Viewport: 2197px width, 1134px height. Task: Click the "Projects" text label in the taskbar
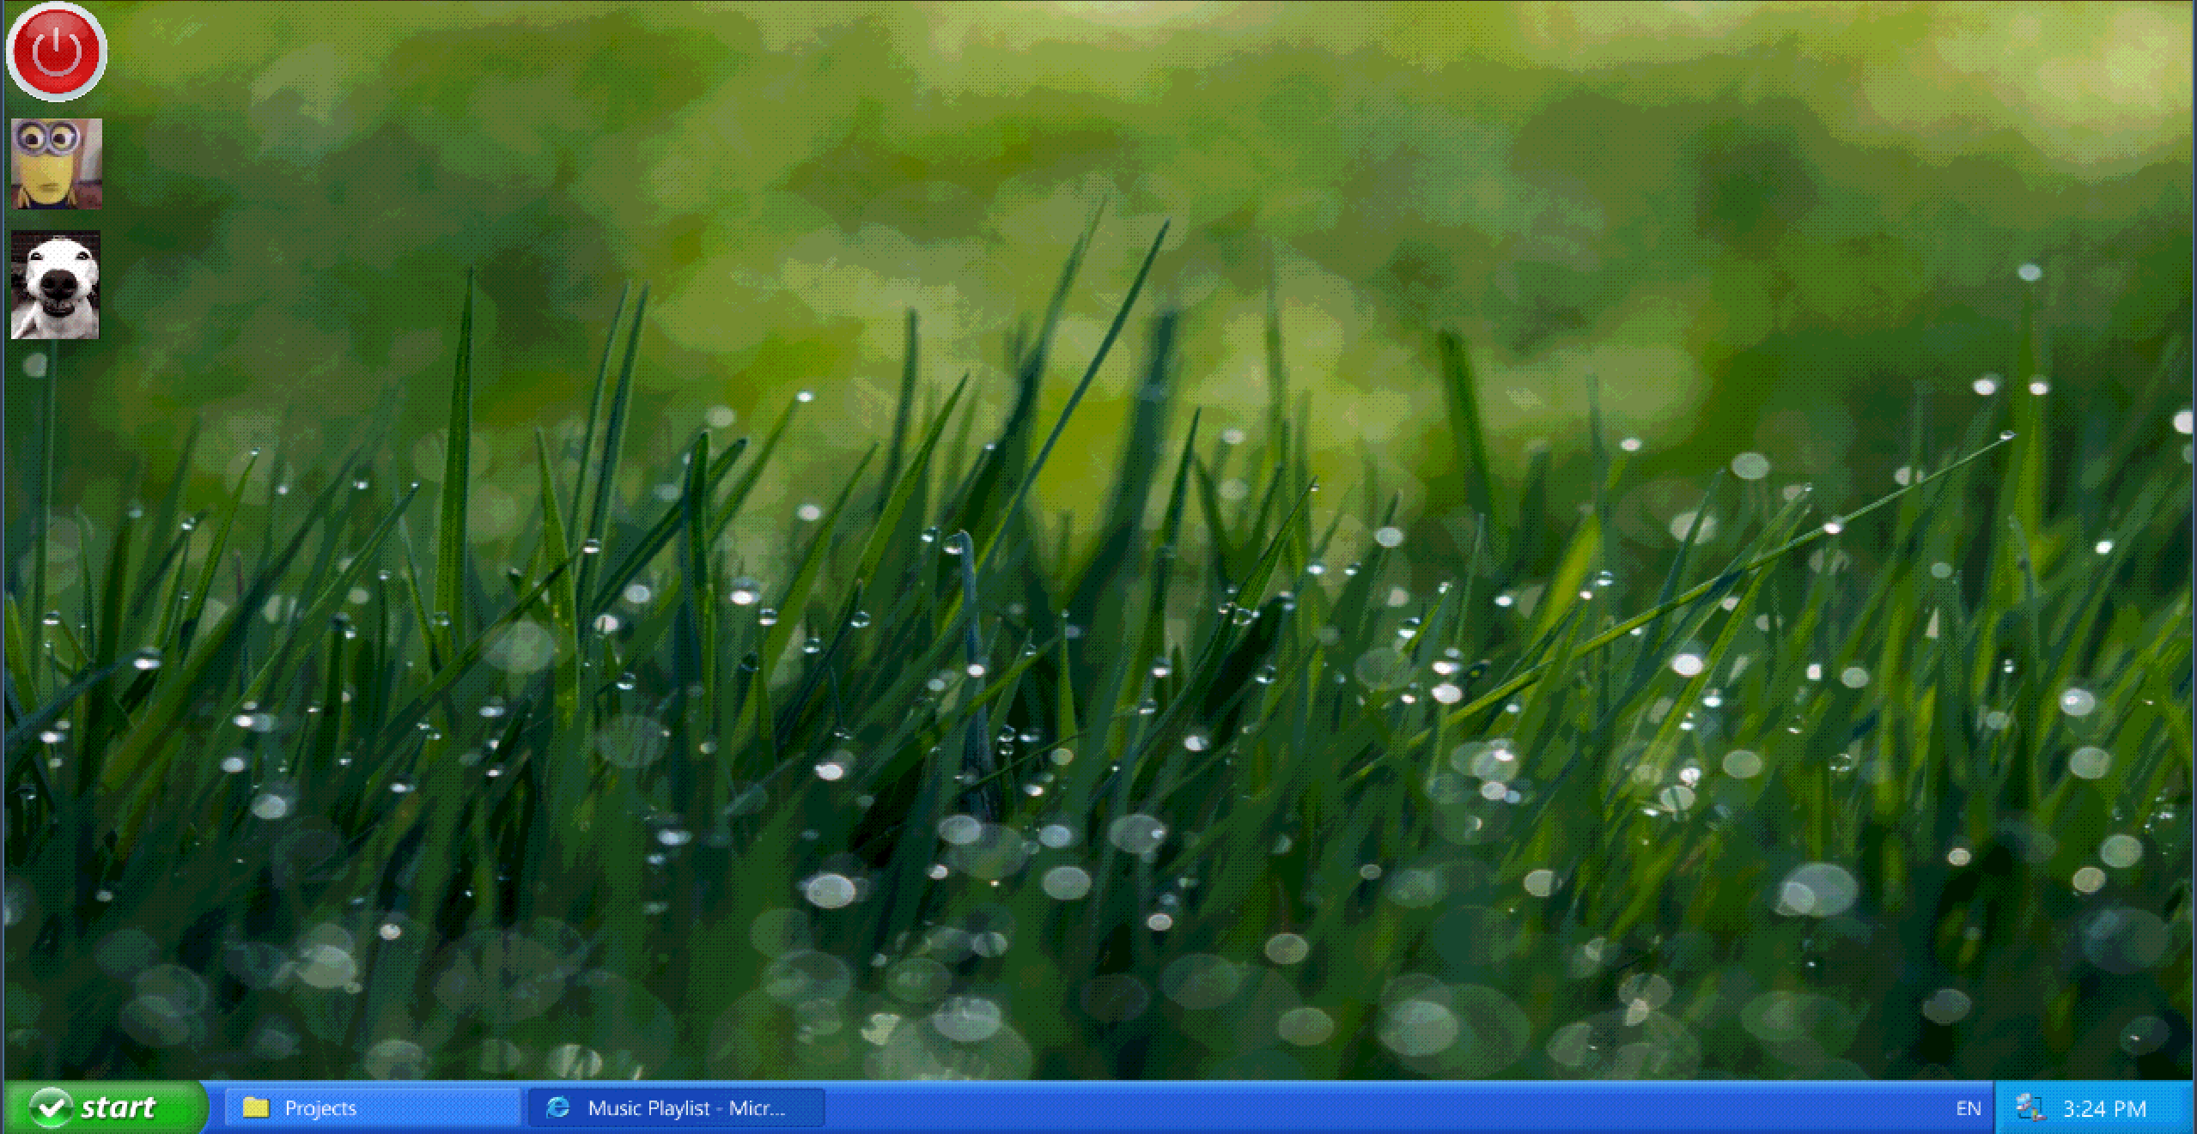point(320,1108)
